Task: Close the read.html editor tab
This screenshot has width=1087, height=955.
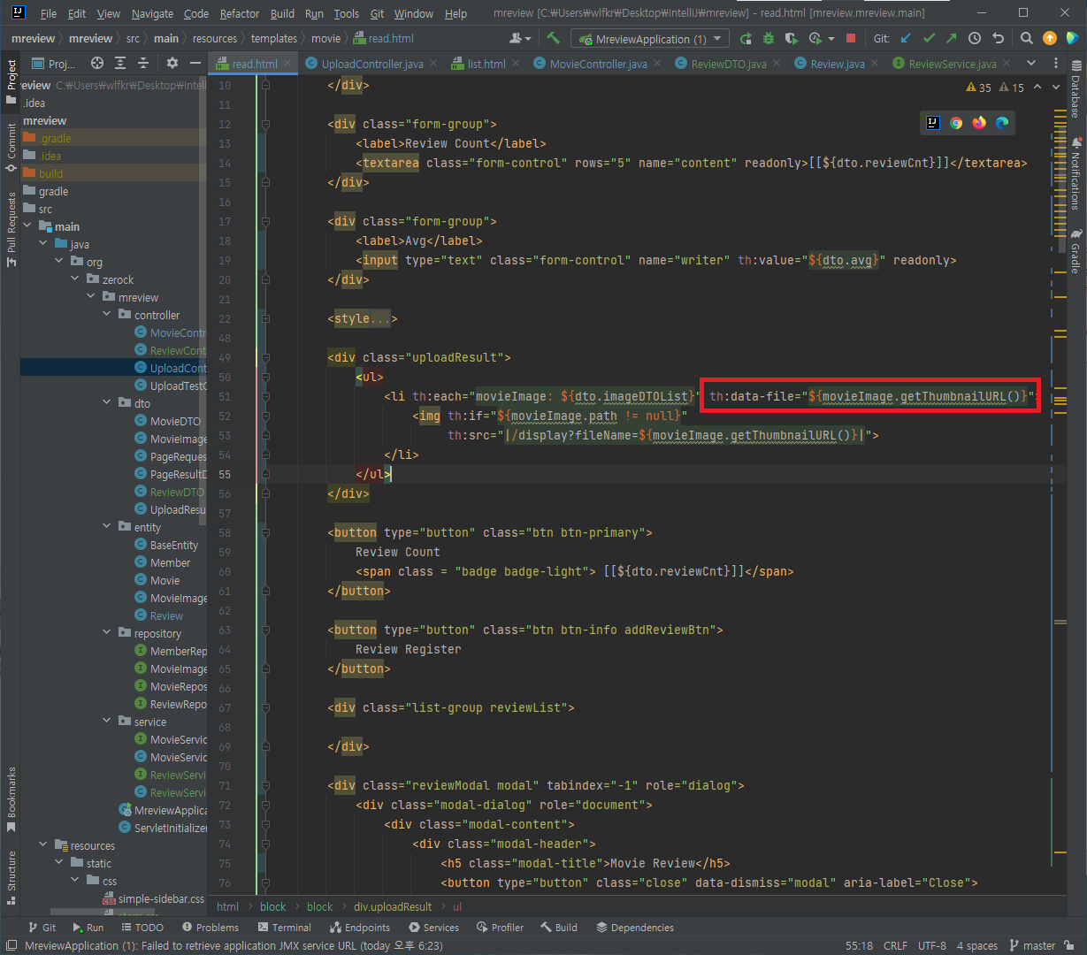Action: pyautogui.click(x=287, y=64)
